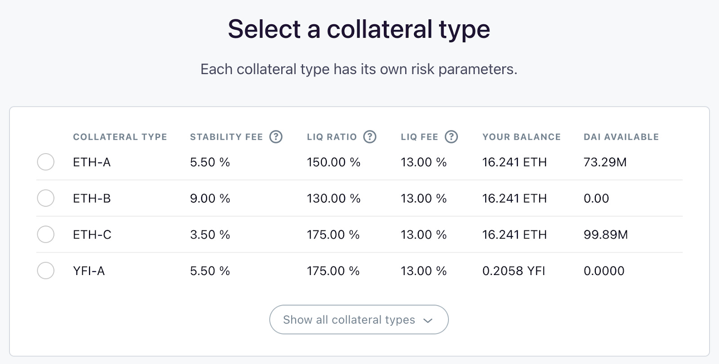
Task: Select the YFI-A radio button
Action: click(x=46, y=271)
